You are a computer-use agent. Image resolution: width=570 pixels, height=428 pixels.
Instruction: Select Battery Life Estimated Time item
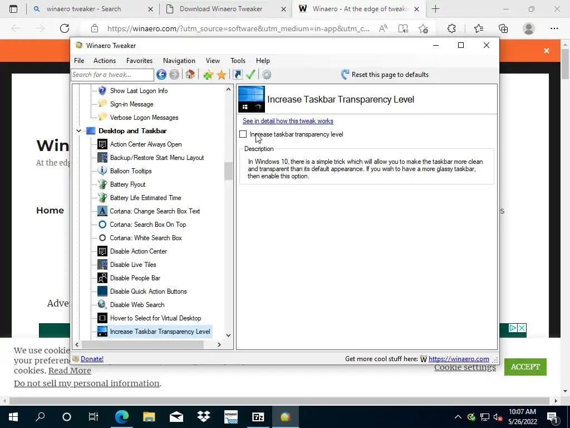pos(145,198)
